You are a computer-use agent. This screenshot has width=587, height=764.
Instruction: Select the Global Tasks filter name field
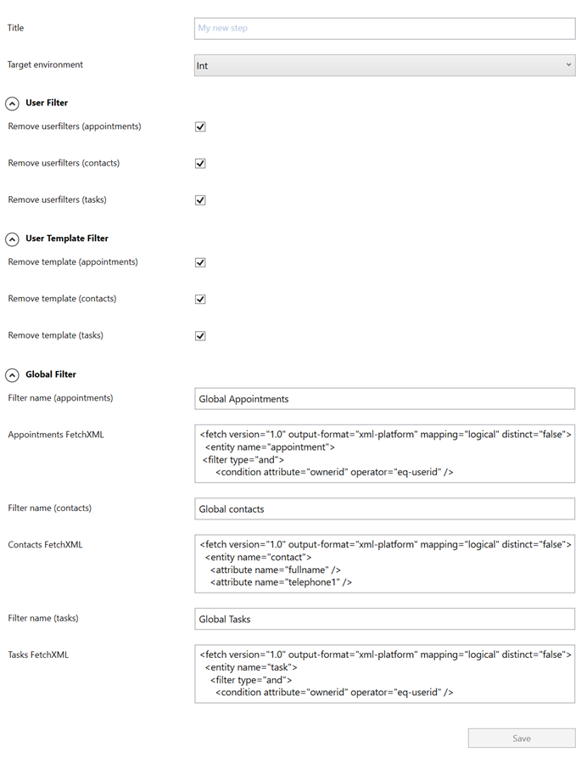pos(383,619)
